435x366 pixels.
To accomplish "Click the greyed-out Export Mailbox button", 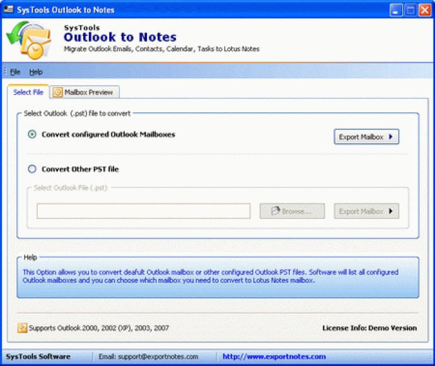I will [x=366, y=211].
